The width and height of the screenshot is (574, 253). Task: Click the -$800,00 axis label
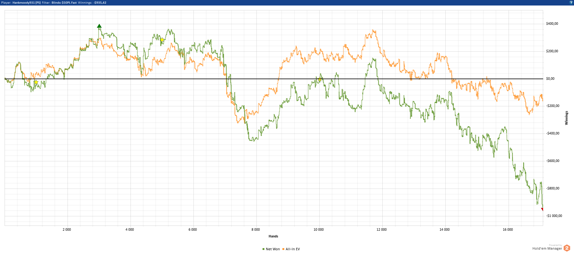(x=553, y=188)
